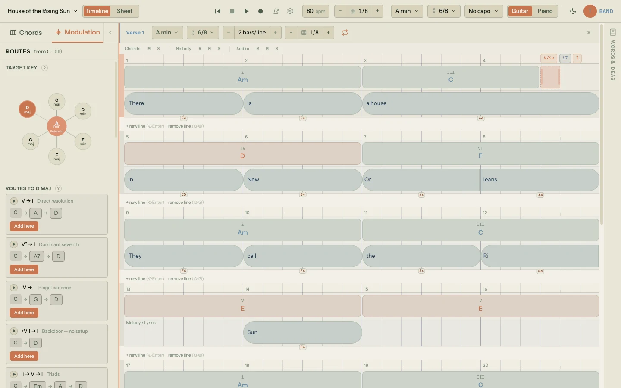Solo the Melody track
The height and width of the screenshot is (388, 621).
point(219,49)
